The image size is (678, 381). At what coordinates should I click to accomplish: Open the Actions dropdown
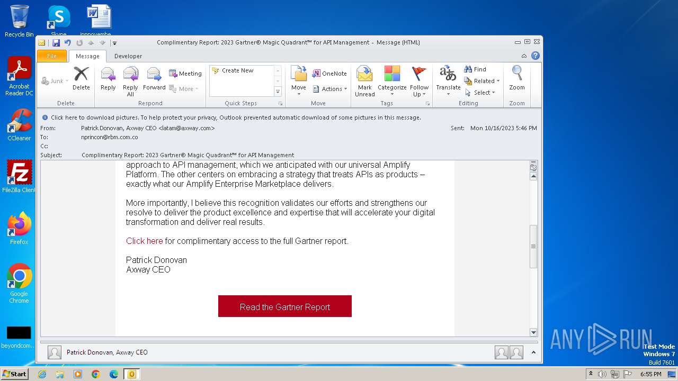pyautogui.click(x=329, y=89)
